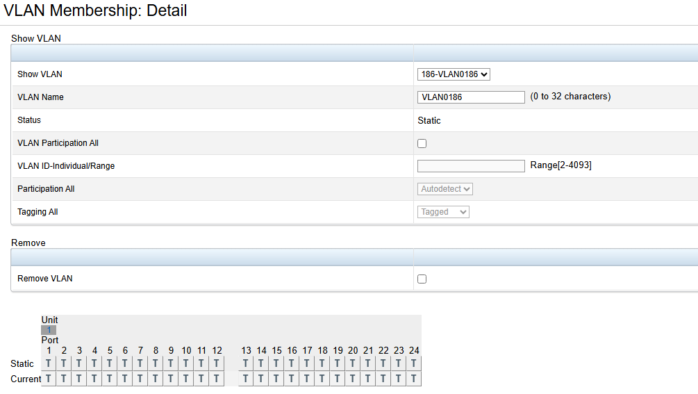The image size is (698, 394).
Task: Click the VLAN Name text field
Action: coord(471,97)
